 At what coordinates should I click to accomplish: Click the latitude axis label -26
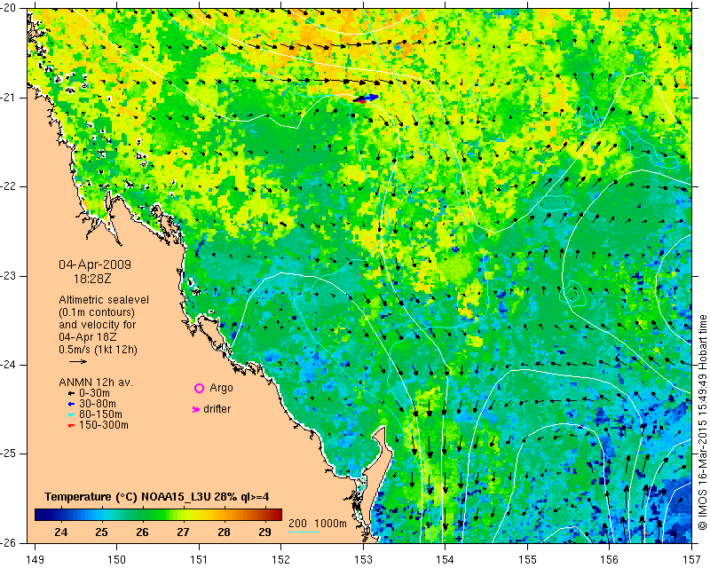point(8,543)
